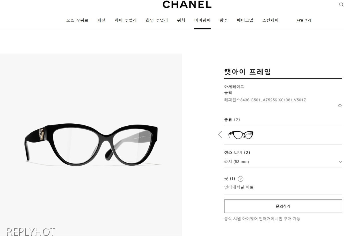Add product to wishlist with star icon
The height and width of the screenshot is (237, 344).
point(340,106)
